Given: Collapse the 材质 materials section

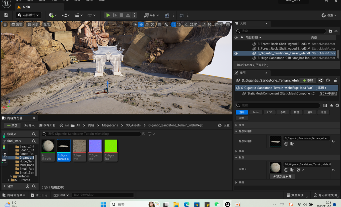Looking at the screenshot, I should click(x=236, y=157).
